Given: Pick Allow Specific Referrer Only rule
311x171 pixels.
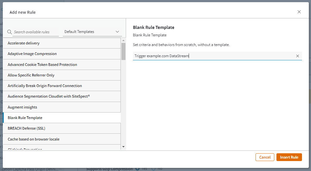Looking at the screenshot, I should [62, 75].
